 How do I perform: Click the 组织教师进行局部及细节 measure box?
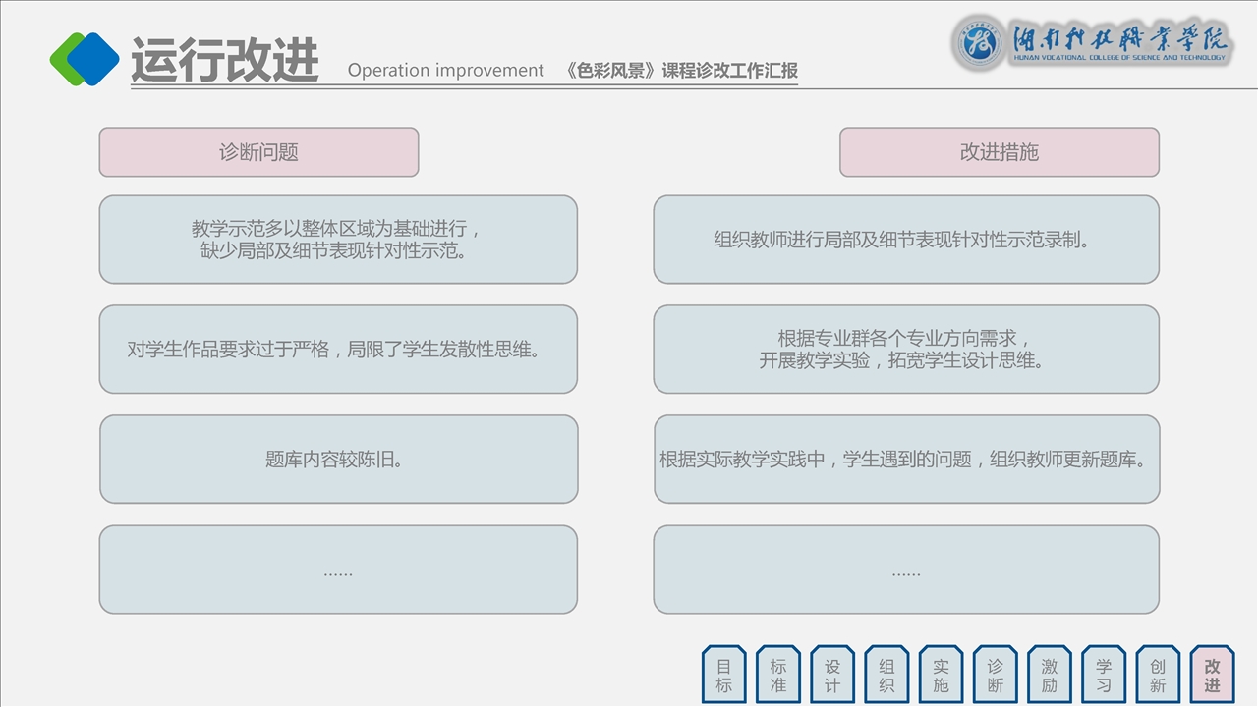coord(905,240)
